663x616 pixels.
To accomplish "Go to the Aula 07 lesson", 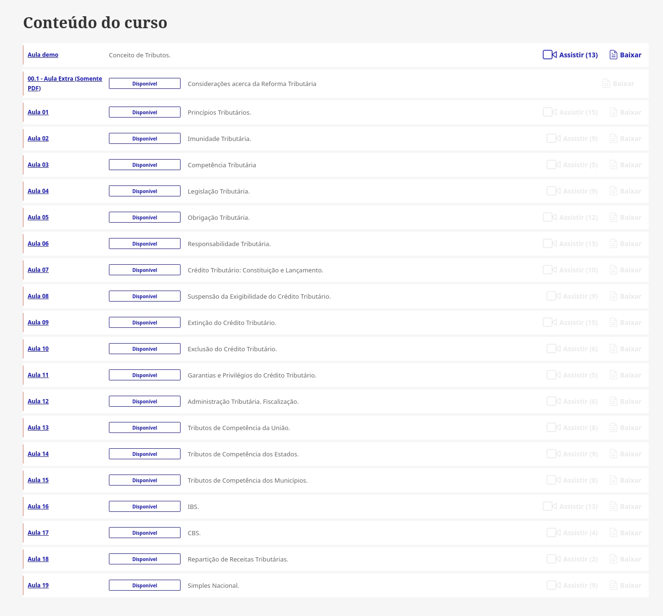I will (38, 270).
